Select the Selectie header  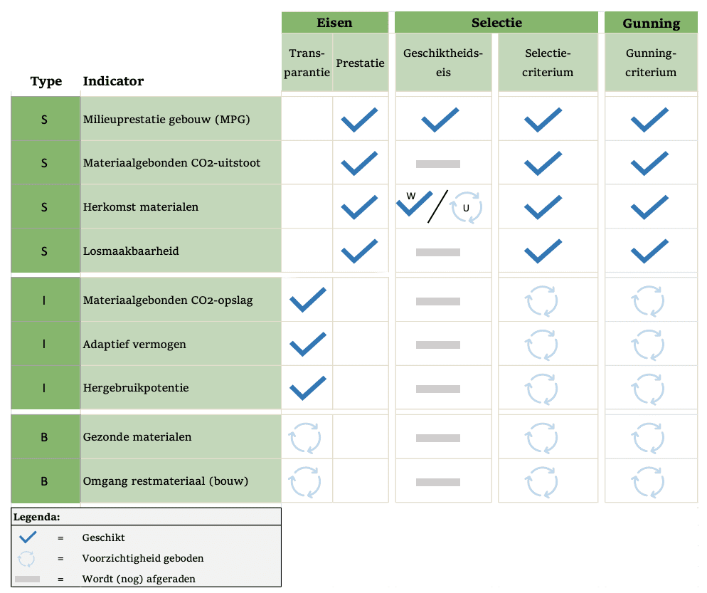point(496,23)
